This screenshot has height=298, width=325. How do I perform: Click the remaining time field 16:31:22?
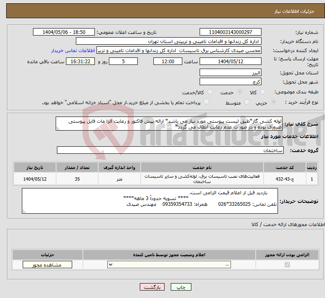(80, 61)
